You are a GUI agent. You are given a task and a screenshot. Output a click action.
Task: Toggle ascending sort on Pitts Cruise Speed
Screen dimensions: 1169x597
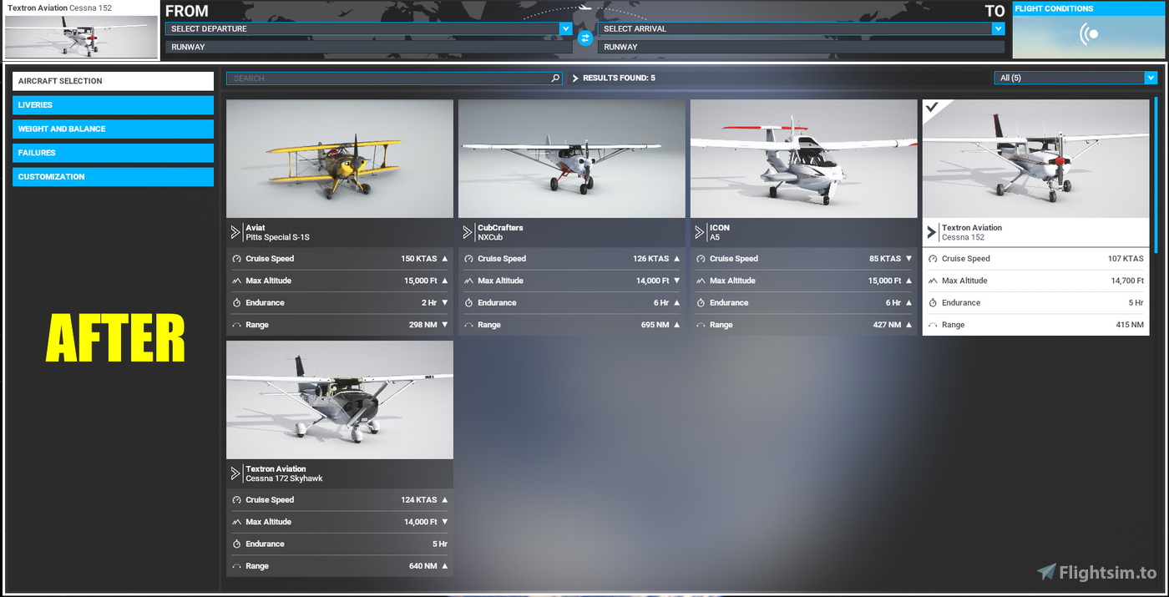[x=444, y=259]
